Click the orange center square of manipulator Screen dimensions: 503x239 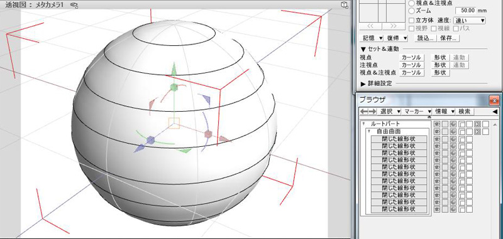pos(174,123)
